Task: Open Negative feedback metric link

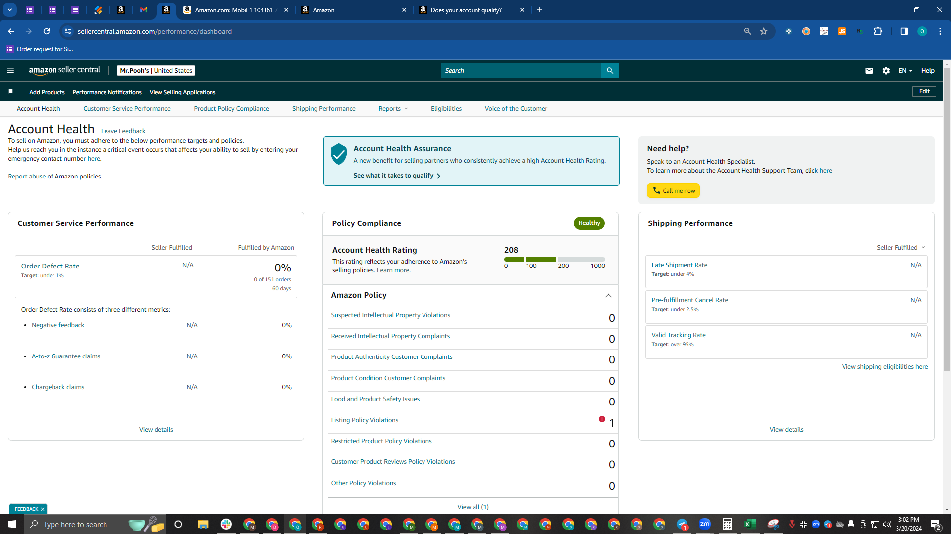Action: click(58, 325)
